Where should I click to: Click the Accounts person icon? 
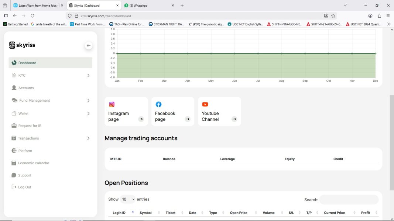click(x=14, y=88)
